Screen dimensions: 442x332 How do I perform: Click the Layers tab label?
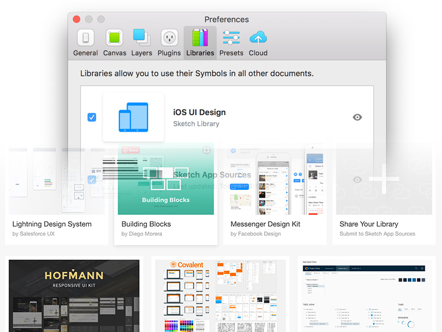(x=141, y=53)
